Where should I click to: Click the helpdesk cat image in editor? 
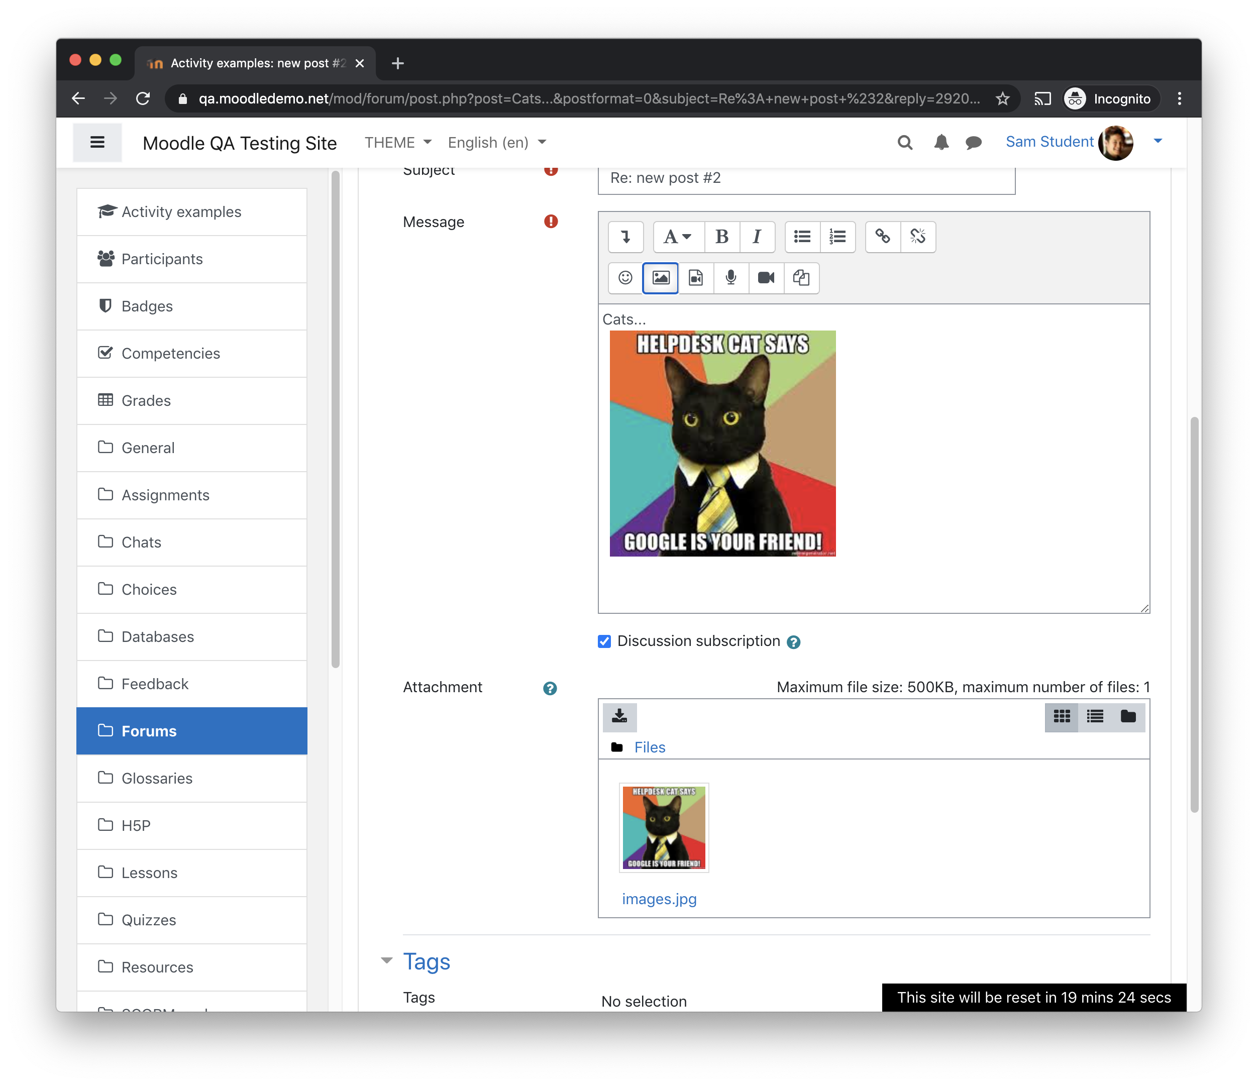(x=722, y=444)
